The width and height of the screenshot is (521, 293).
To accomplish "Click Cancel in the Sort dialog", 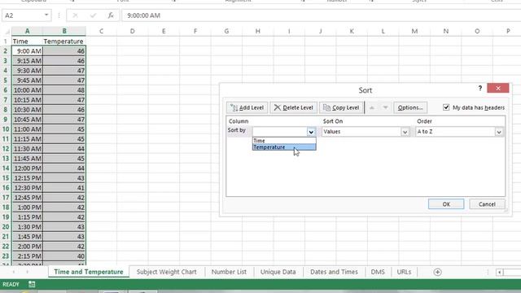I will 487,204.
